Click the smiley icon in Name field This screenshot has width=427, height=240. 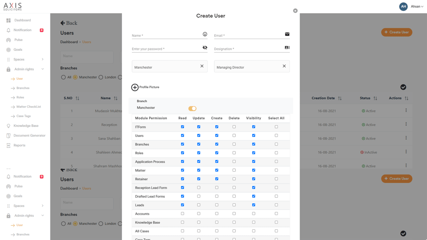pyautogui.click(x=205, y=34)
